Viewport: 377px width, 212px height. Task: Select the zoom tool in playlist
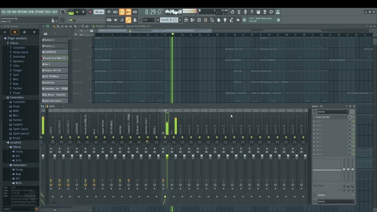pyautogui.click(x=83, y=26)
